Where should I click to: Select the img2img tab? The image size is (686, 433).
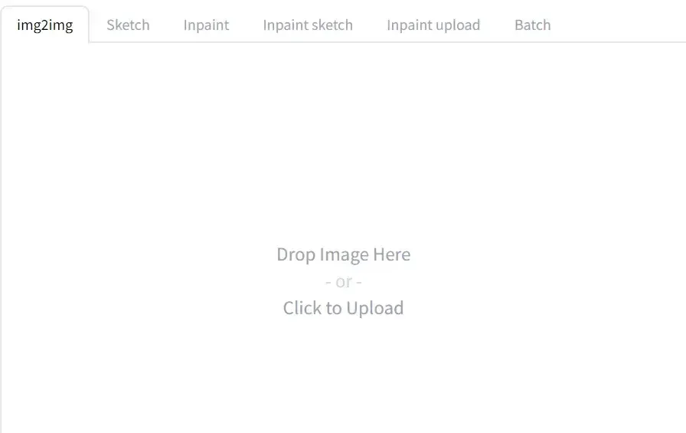pos(44,25)
